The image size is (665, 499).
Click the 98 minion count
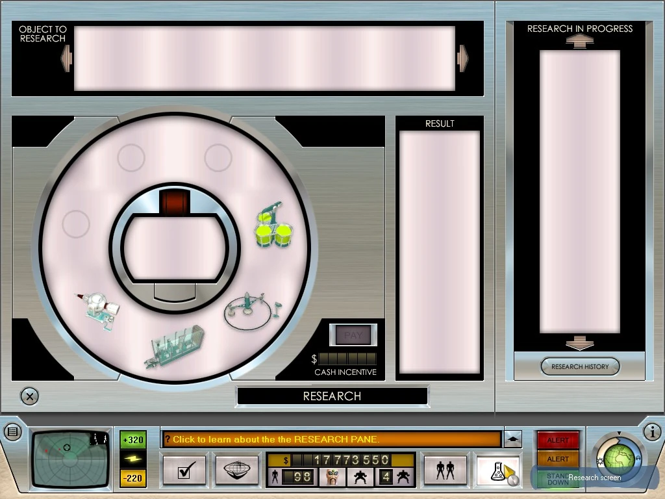click(x=302, y=477)
